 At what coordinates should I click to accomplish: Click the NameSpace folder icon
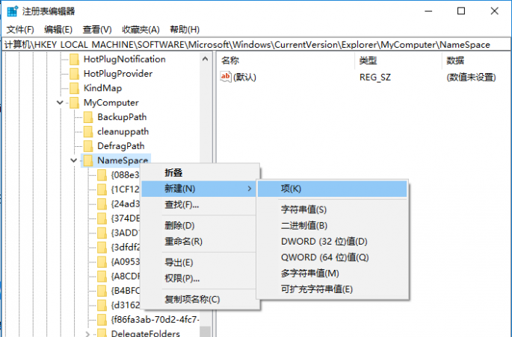[x=88, y=160]
